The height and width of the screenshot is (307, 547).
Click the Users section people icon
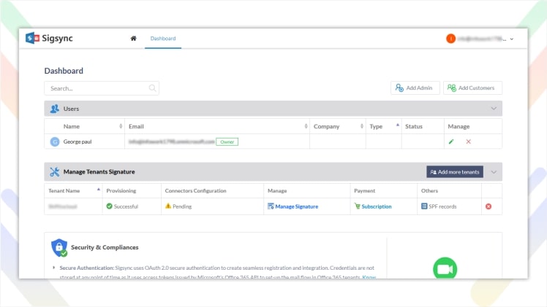pyautogui.click(x=55, y=109)
